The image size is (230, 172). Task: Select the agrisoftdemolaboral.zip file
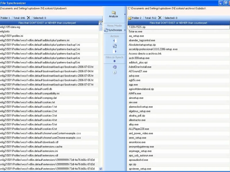[179, 89]
